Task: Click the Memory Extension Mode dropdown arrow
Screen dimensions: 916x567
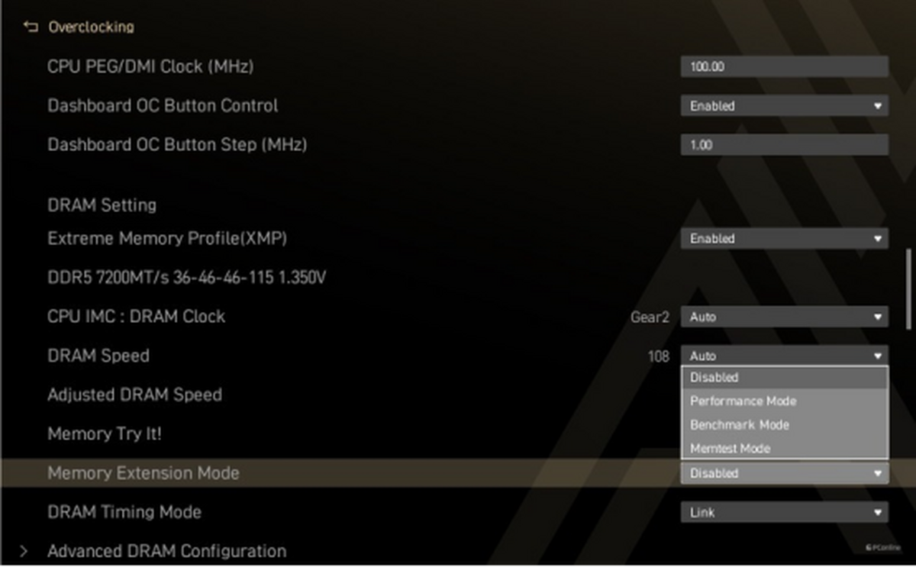Action: point(878,473)
